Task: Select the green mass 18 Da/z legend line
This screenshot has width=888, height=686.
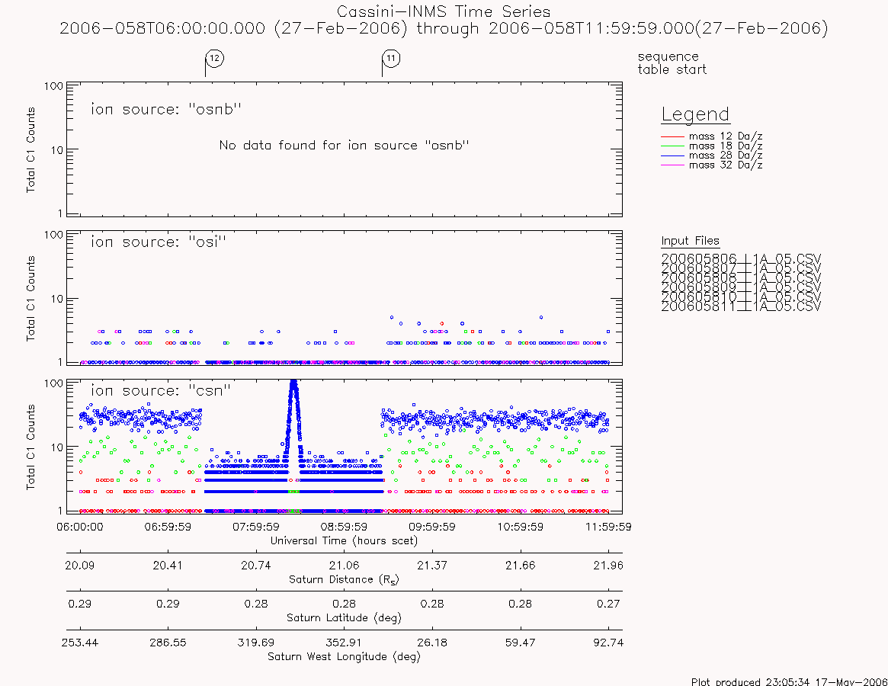Action: coord(673,146)
